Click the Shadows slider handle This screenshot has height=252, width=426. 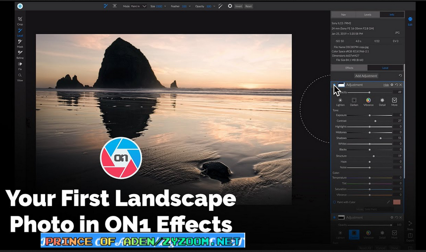tap(380, 138)
